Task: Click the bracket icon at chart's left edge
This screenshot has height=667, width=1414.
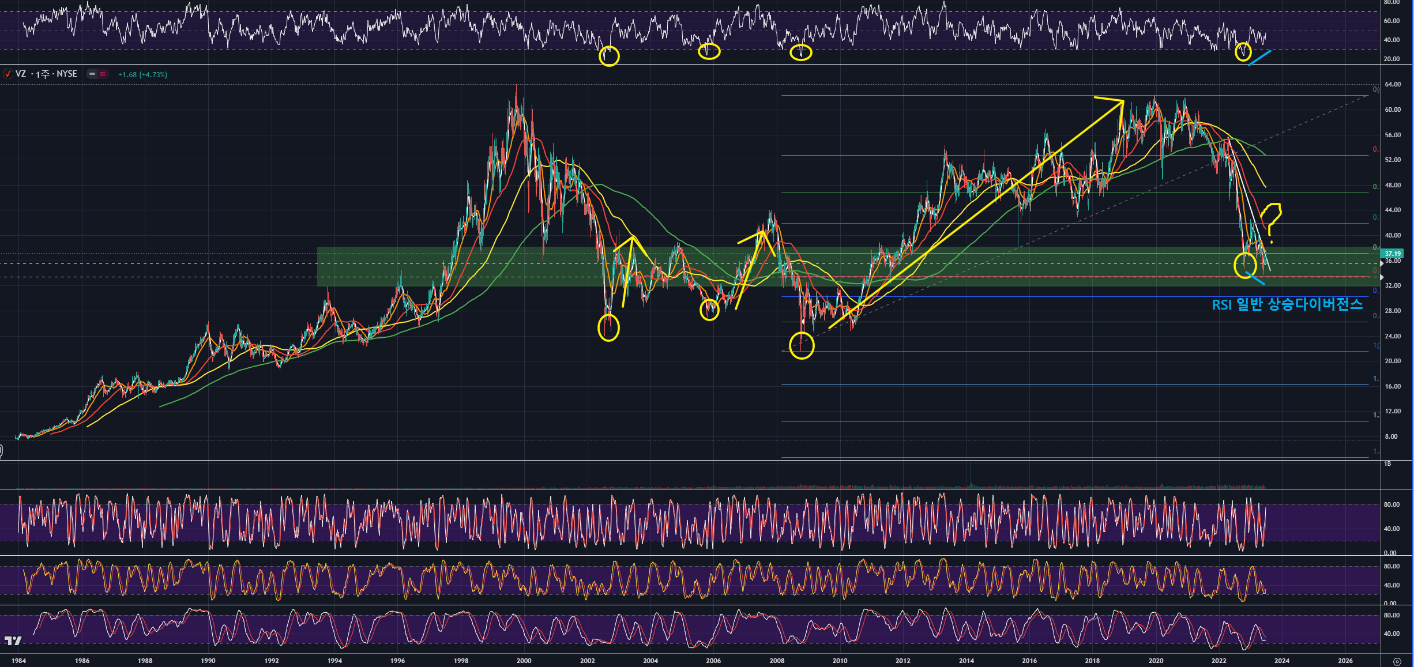Action: tap(1, 451)
